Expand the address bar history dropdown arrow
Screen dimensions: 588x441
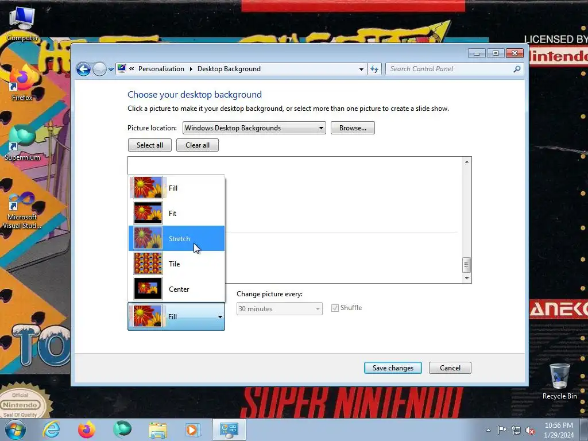pyautogui.click(x=361, y=69)
